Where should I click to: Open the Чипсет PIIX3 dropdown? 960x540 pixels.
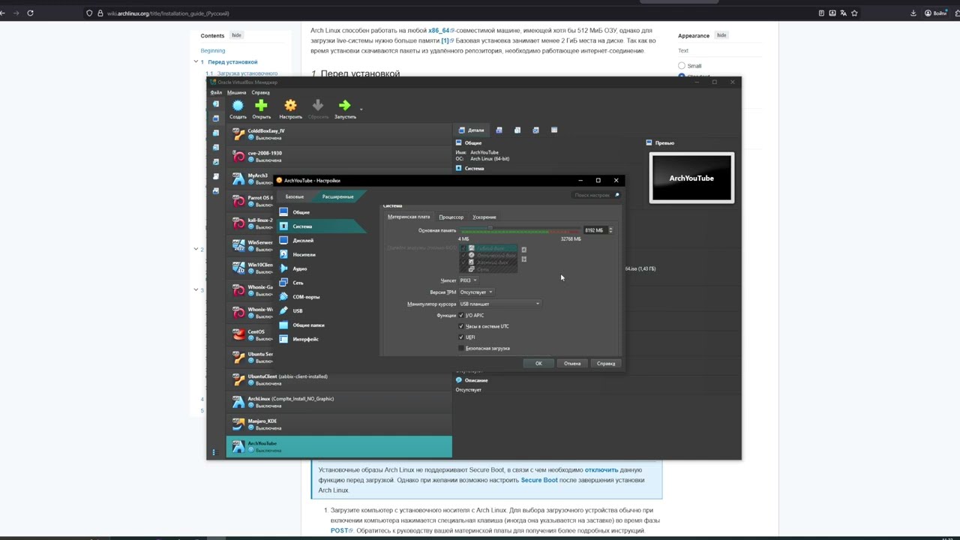pyautogui.click(x=469, y=280)
